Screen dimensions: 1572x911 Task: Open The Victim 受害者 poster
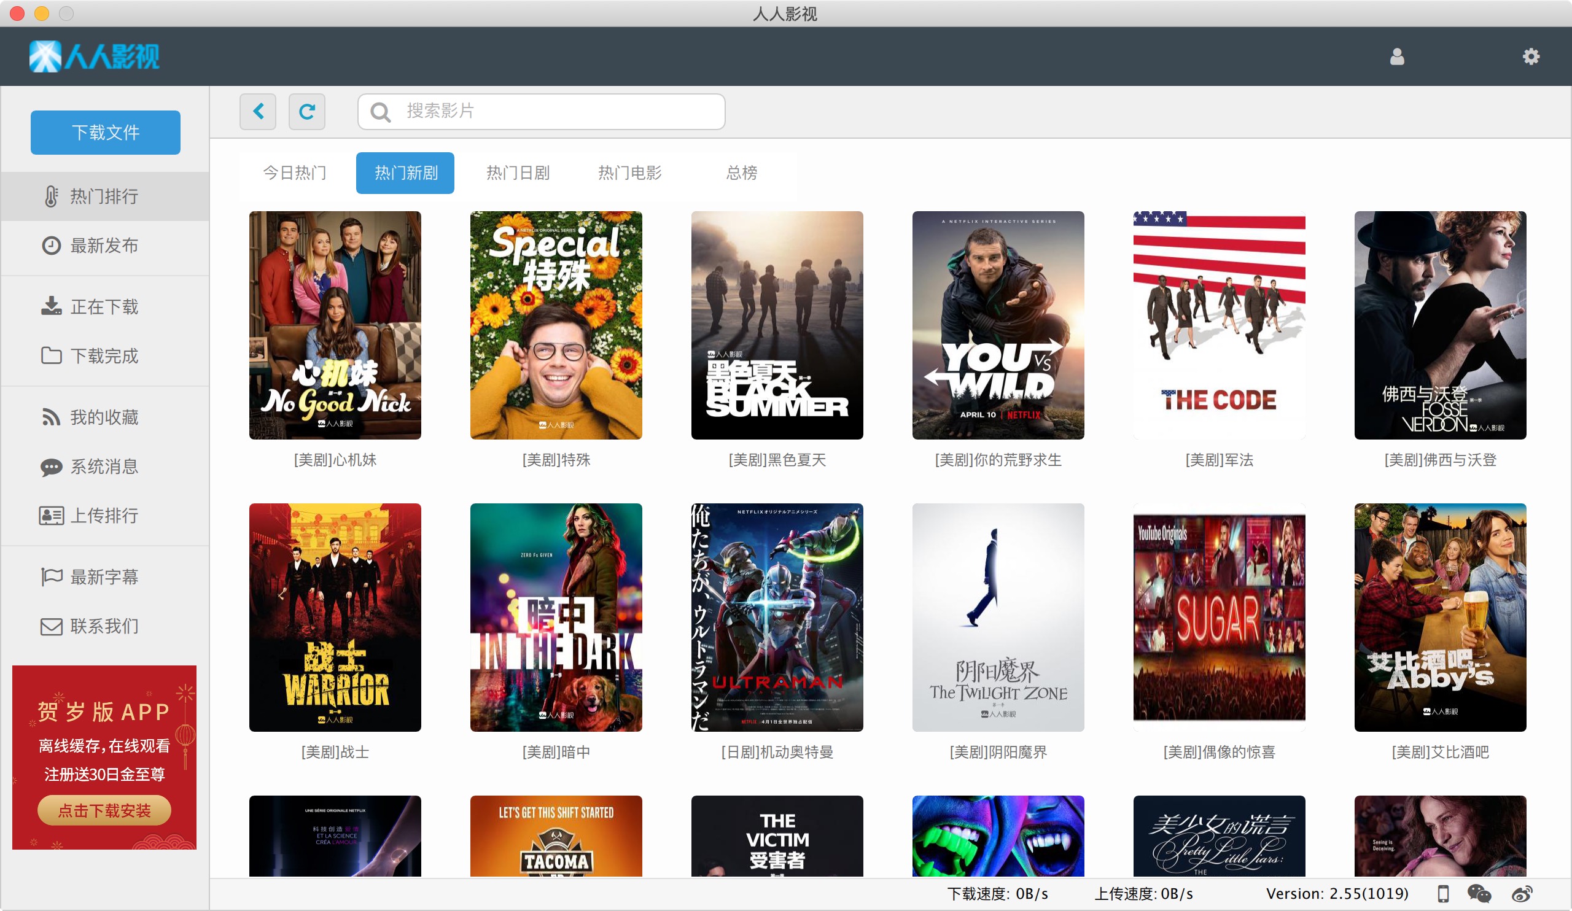(777, 836)
